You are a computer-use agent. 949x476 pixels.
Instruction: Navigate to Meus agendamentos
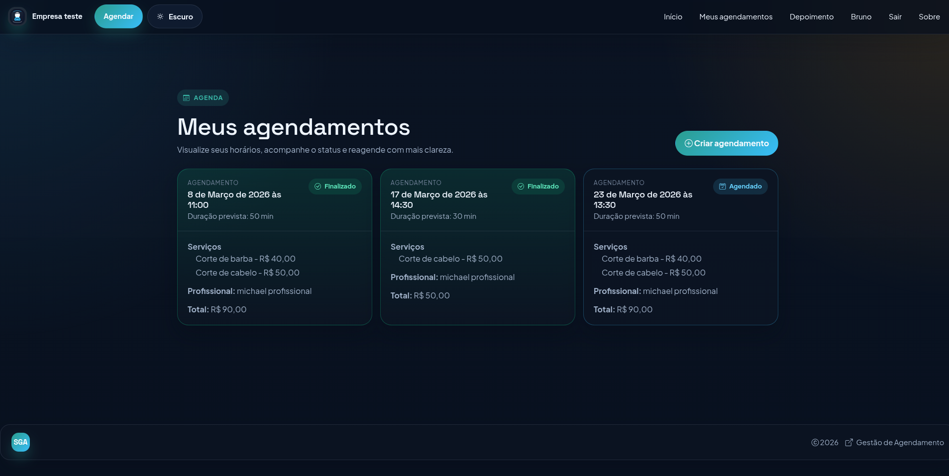coord(736,16)
